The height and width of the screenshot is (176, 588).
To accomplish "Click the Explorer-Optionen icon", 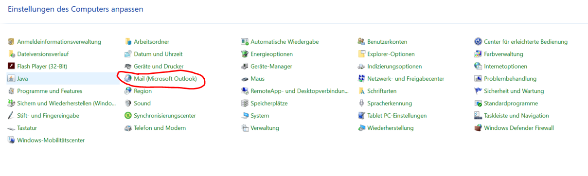I will pyautogui.click(x=362, y=54).
